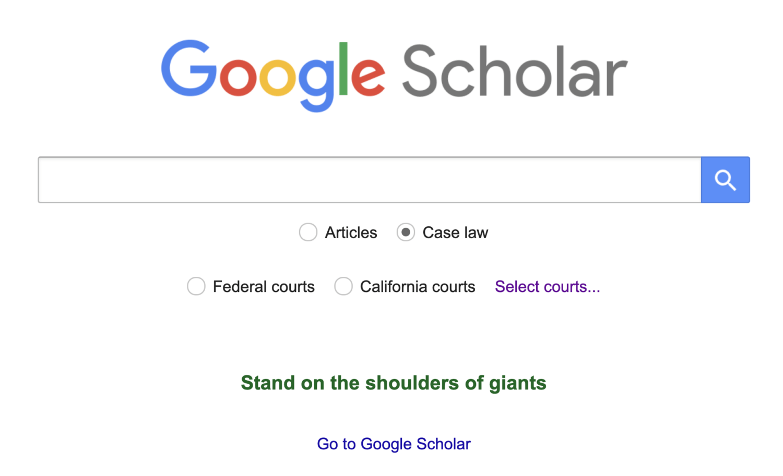783x476 pixels.
Task: Click Select courts... to choose jurisdictions
Action: [x=547, y=286]
